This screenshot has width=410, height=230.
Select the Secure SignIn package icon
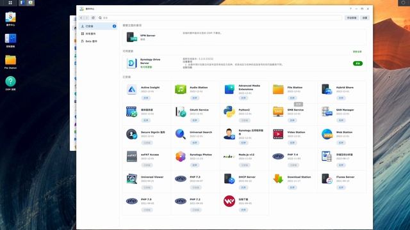132,134
